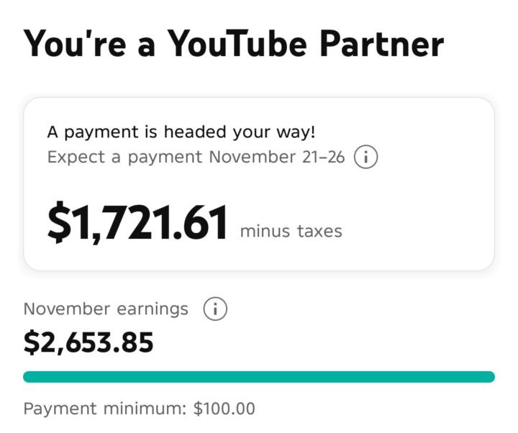
Task: Click the word "YouTube" in the heading
Action: (x=239, y=44)
